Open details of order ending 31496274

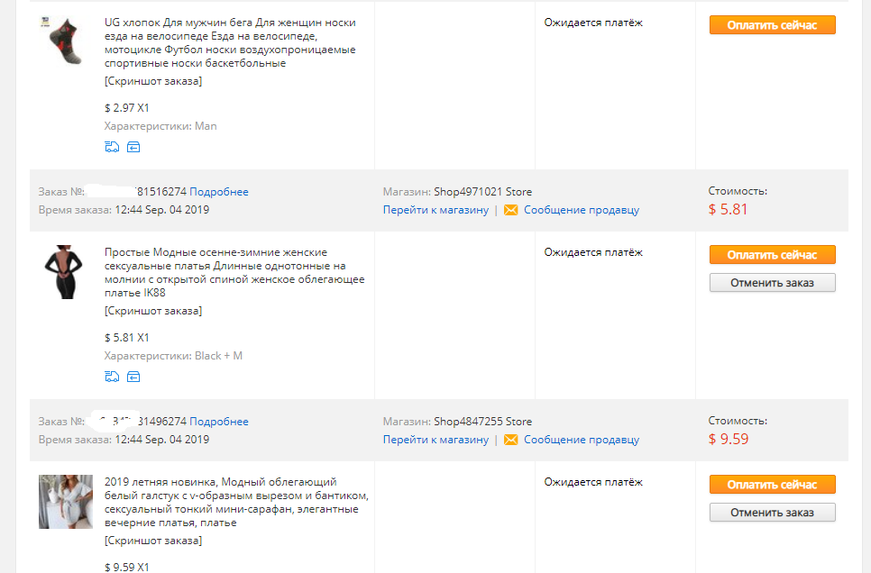219,422
